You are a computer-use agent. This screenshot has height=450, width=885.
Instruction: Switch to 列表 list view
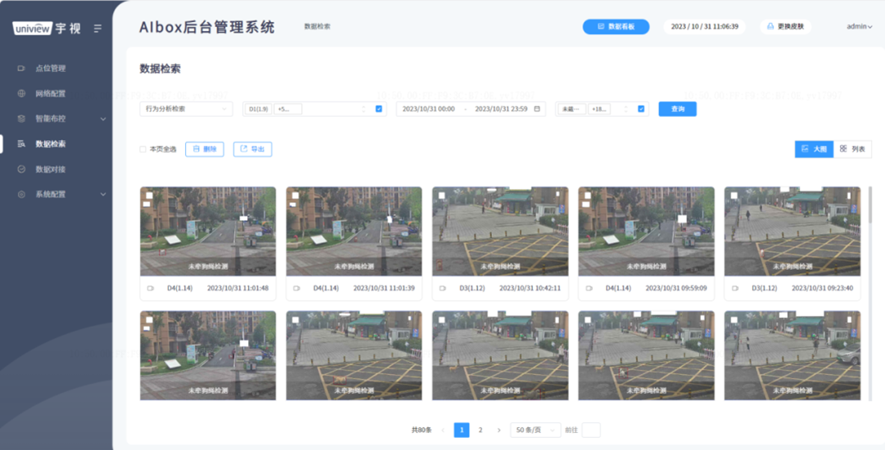(852, 149)
